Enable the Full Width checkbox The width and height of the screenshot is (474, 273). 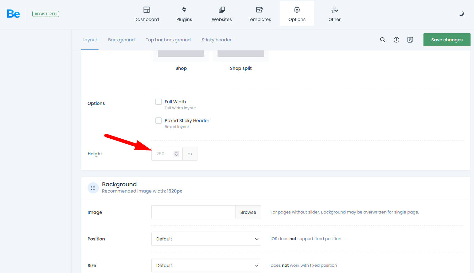[x=159, y=102]
